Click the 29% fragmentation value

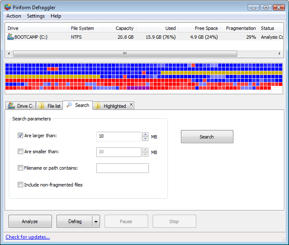(251, 37)
